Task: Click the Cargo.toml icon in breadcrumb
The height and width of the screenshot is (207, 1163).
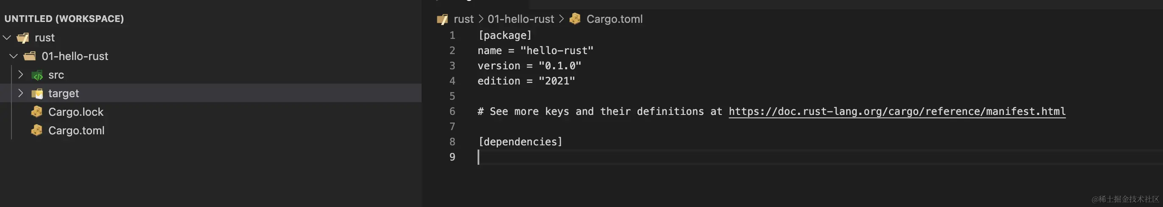Action: 575,19
